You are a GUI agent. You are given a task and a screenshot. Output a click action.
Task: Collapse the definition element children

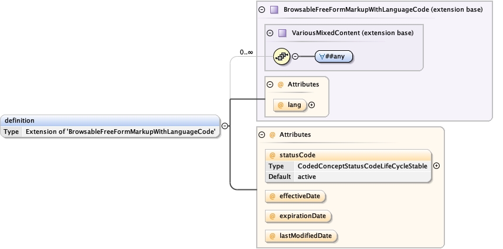225,126
